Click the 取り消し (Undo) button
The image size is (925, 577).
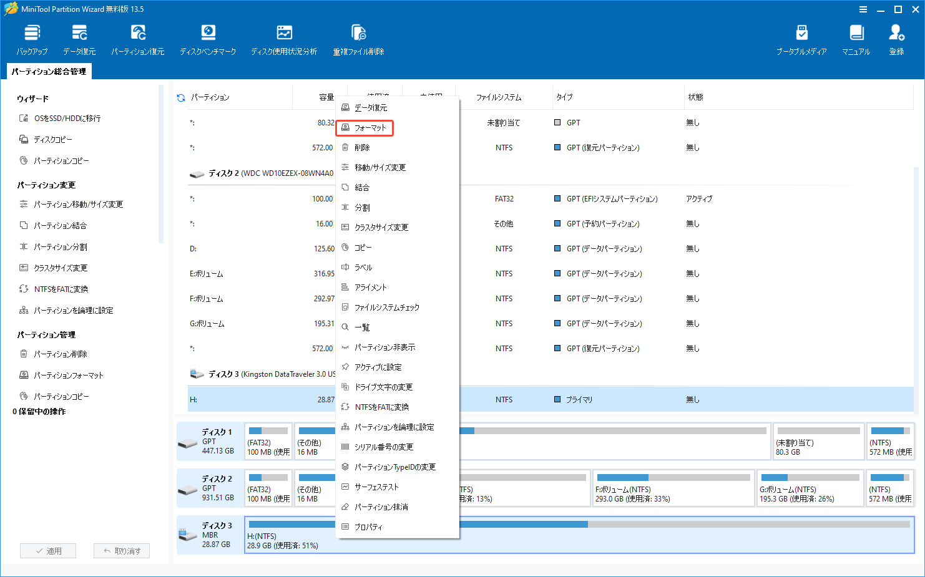[121, 550]
